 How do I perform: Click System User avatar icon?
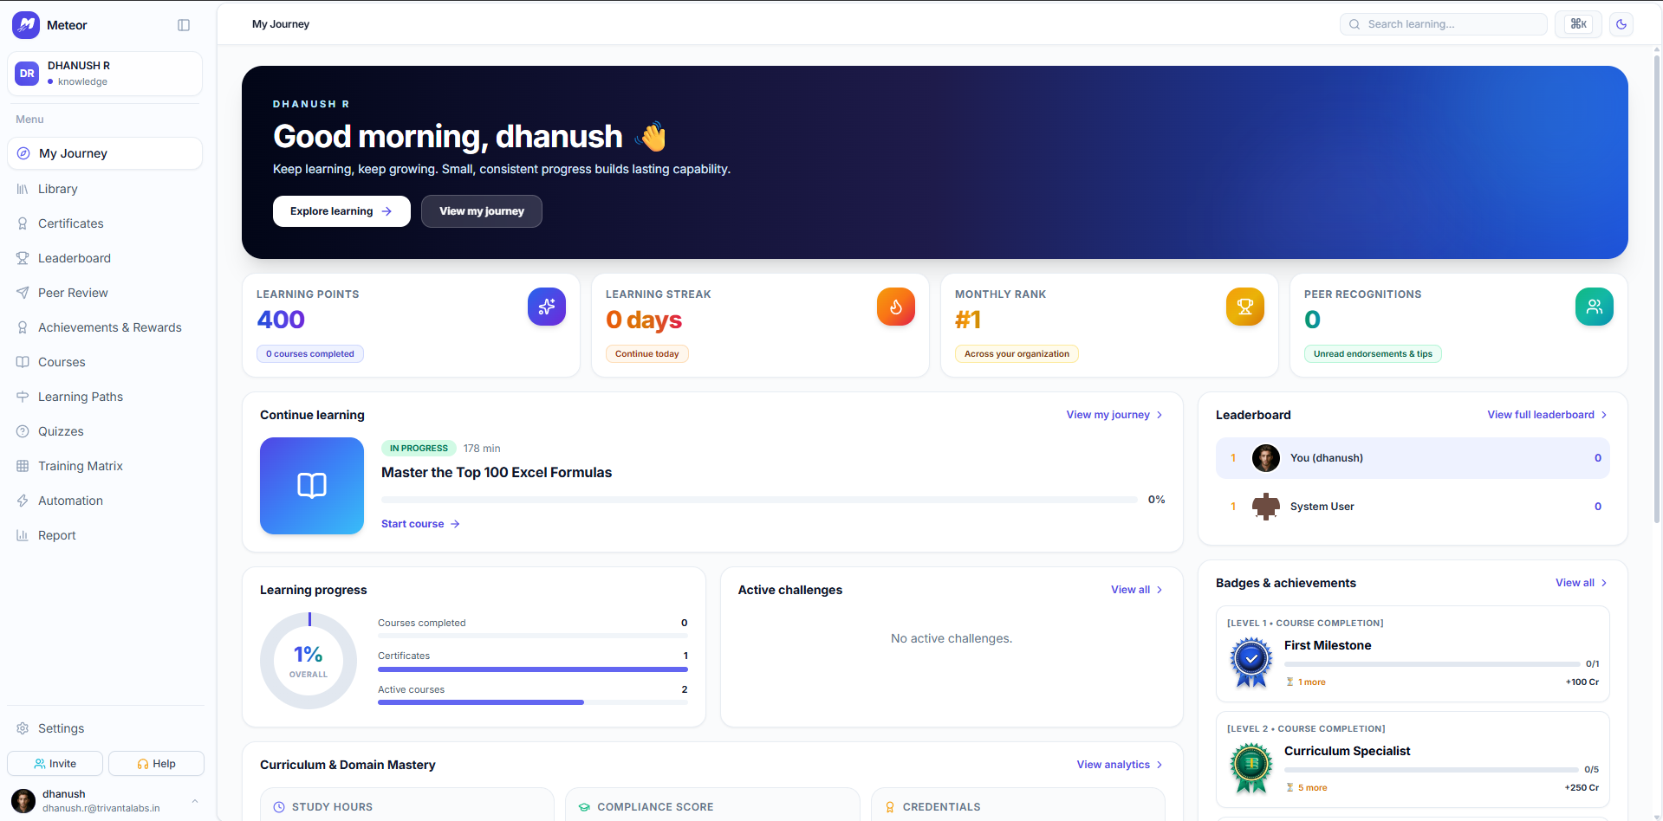pos(1266,507)
